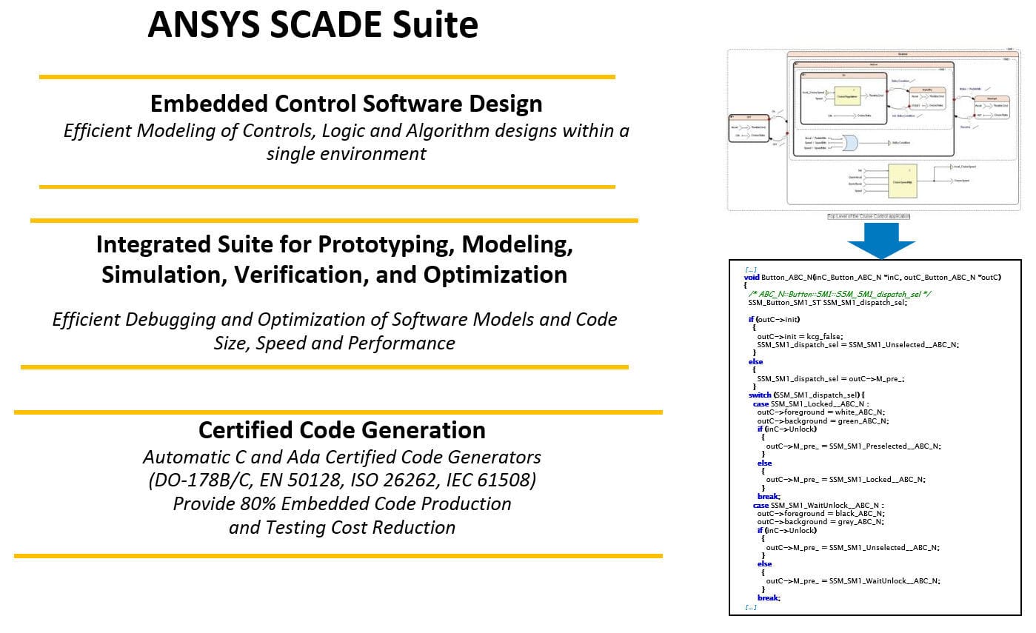Click the 'switch' keyword in the code
The image size is (1036, 633).
point(759,395)
